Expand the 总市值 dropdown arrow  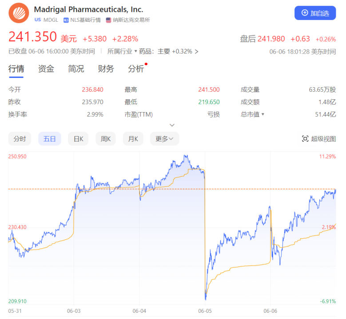[x=263, y=114]
